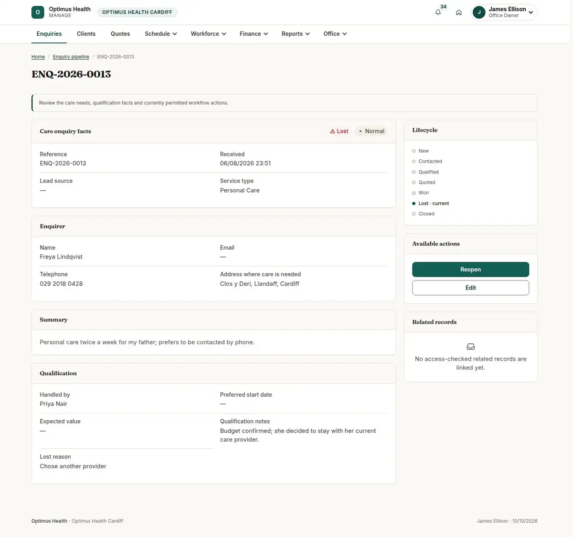Click the received date 06/08/2026 23:51
The image size is (573, 537).
[245, 163]
